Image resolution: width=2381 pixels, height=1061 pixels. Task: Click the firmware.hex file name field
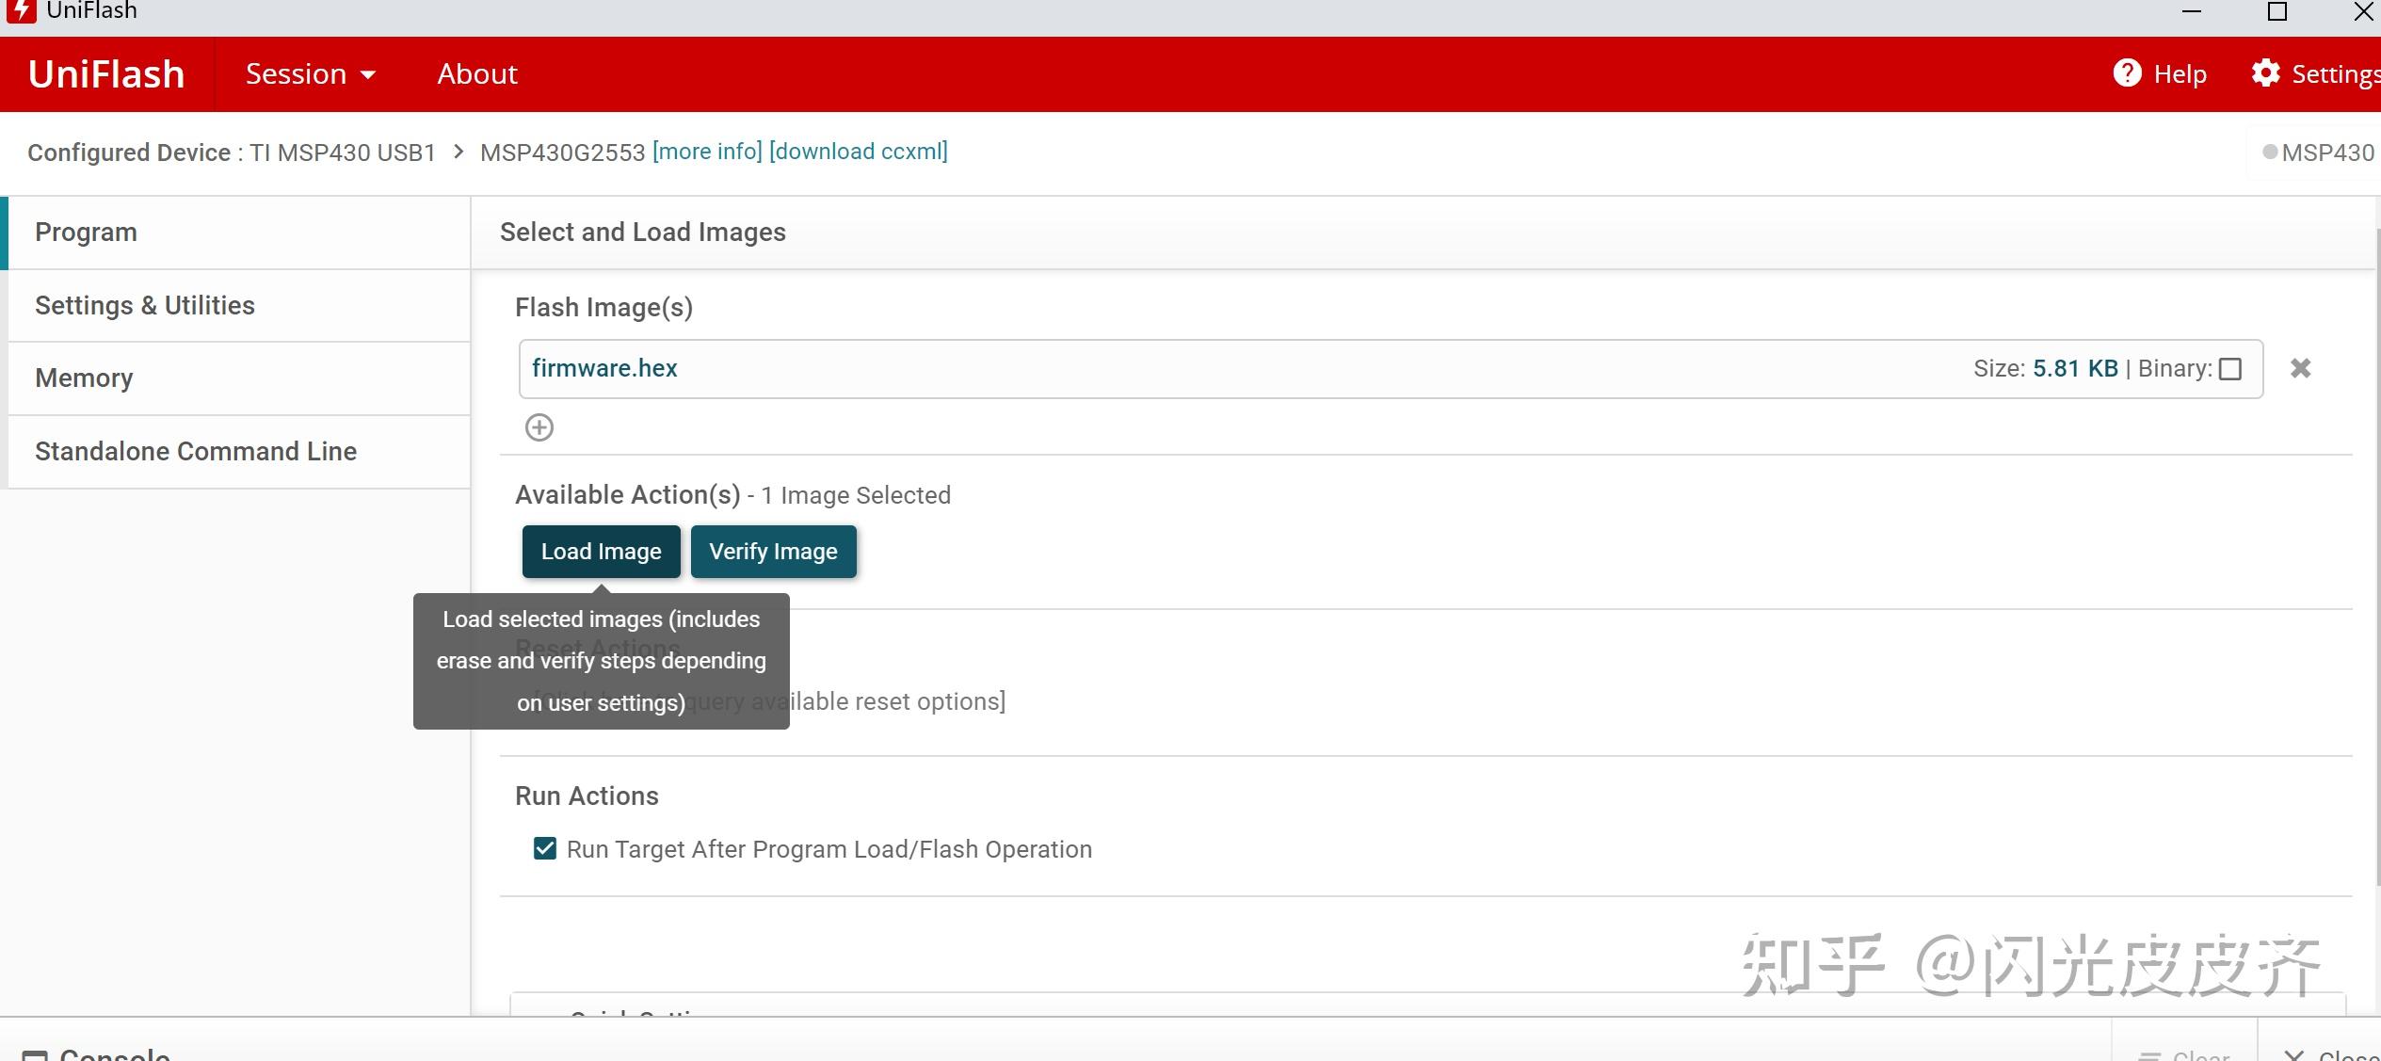click(x=1390, y=369)
